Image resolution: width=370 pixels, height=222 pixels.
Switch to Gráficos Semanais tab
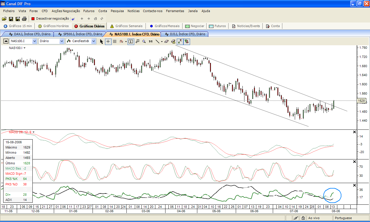[126, 26]
